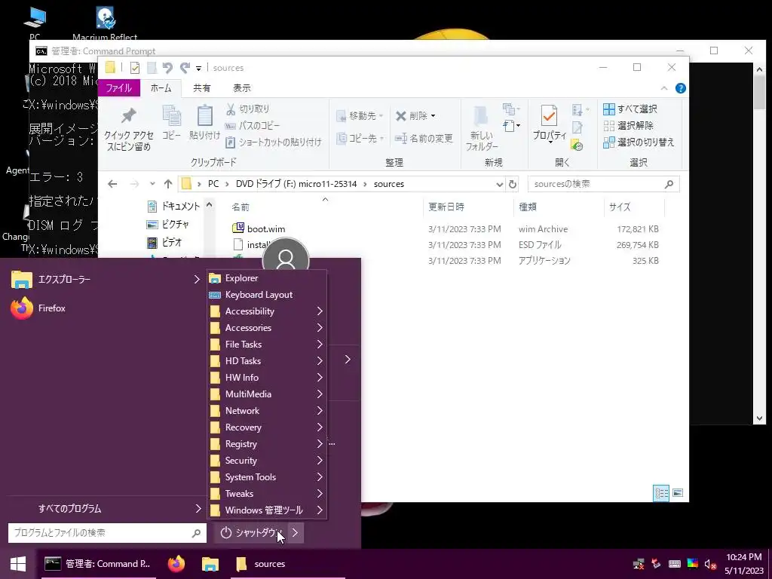Select the boot.wim file

(266, 229)
